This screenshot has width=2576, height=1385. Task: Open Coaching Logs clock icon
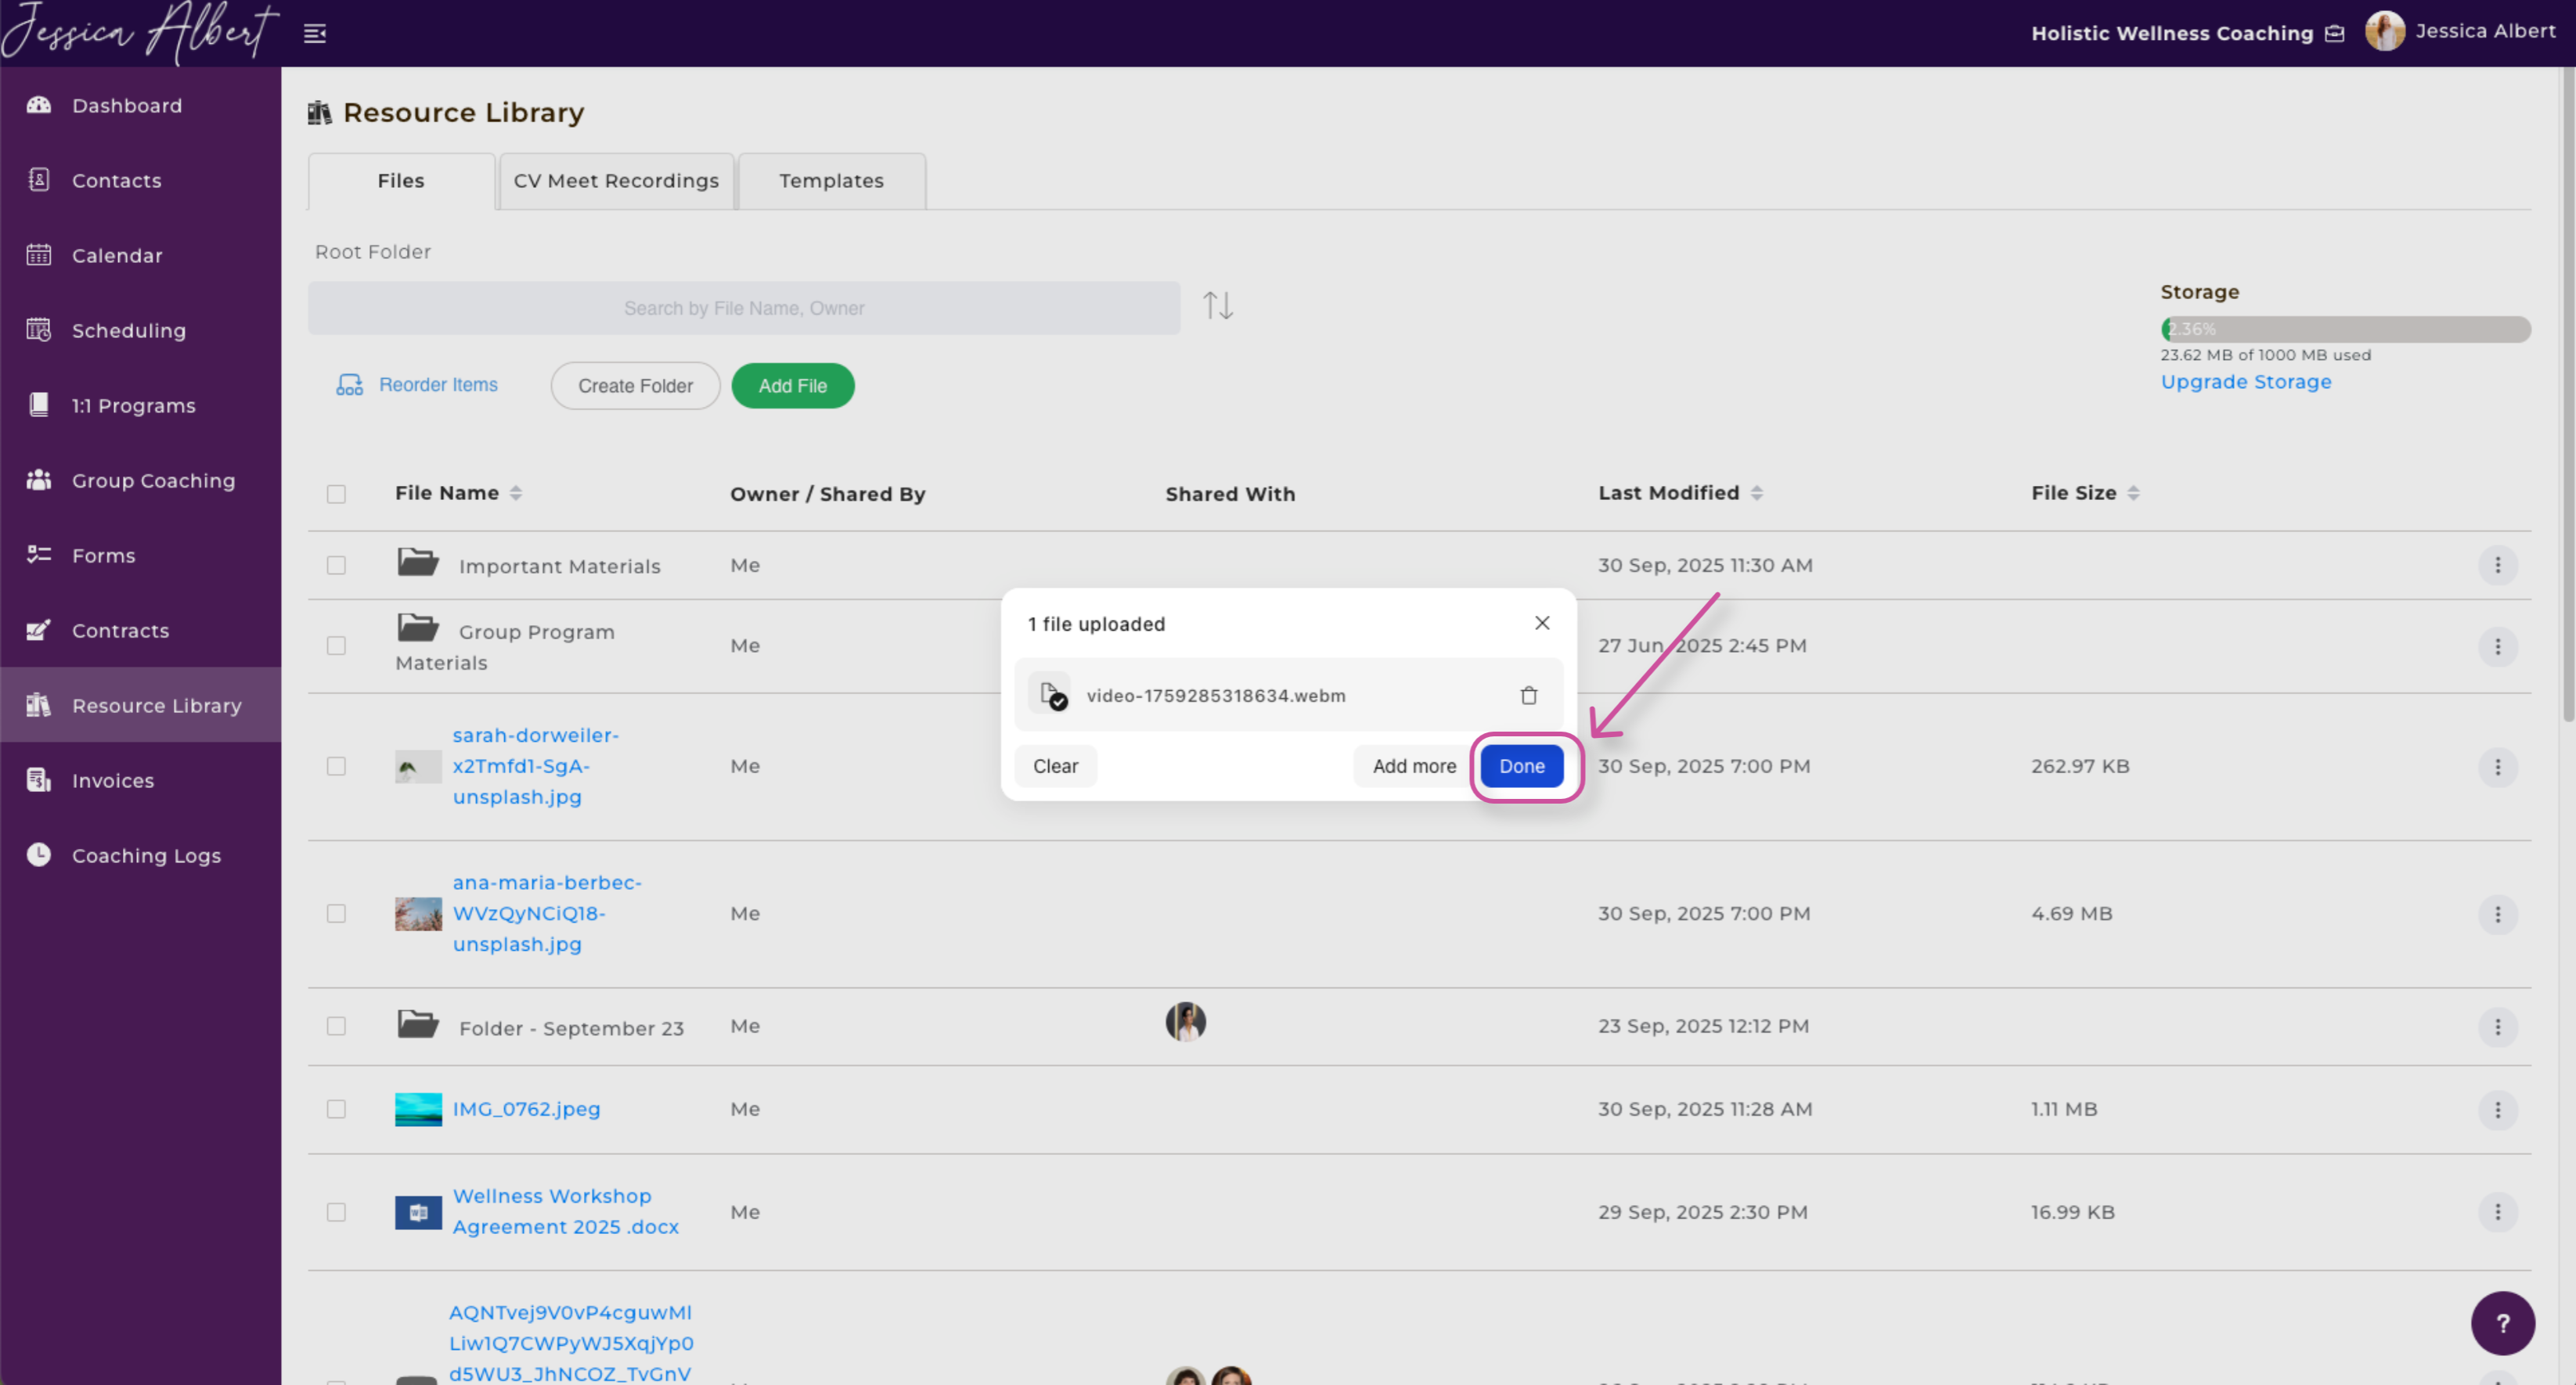[39, 855]
